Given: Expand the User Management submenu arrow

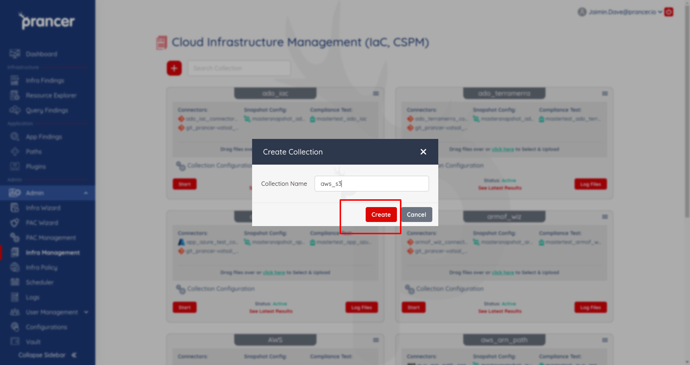Looking at the screenshot, I should click(86, 312).
